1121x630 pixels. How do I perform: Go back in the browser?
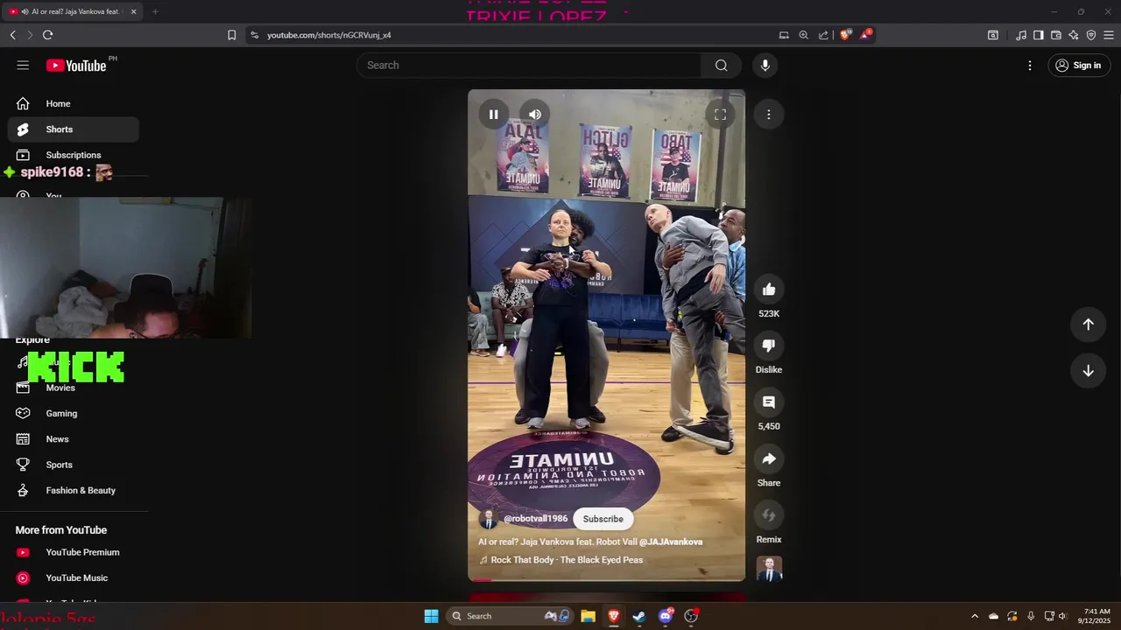click(12, 35)
